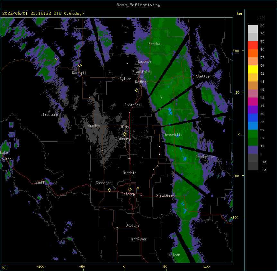Click the Stettler city label
277x271 pixels.
click(x=204, y=76)
